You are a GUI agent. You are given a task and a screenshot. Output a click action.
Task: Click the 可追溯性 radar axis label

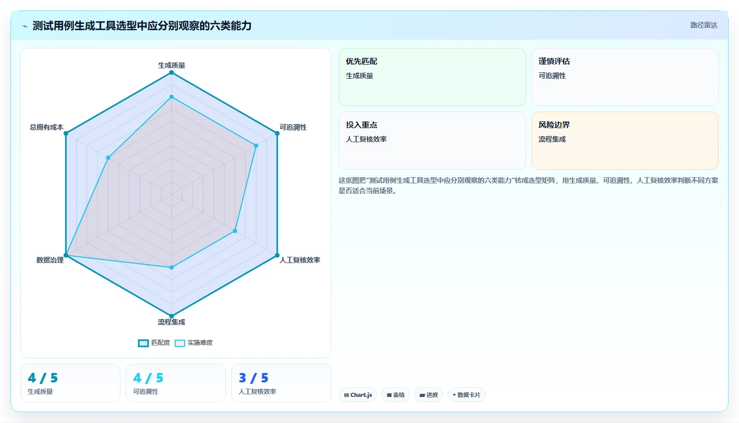293,127
